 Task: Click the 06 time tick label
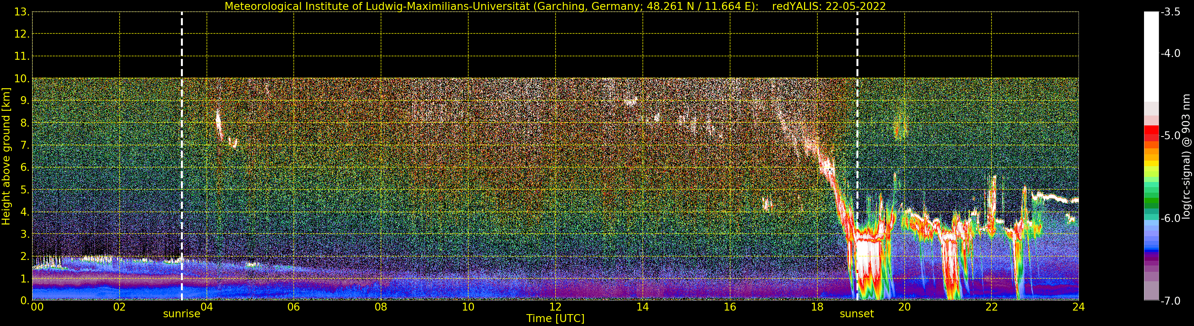coord(294,307)
